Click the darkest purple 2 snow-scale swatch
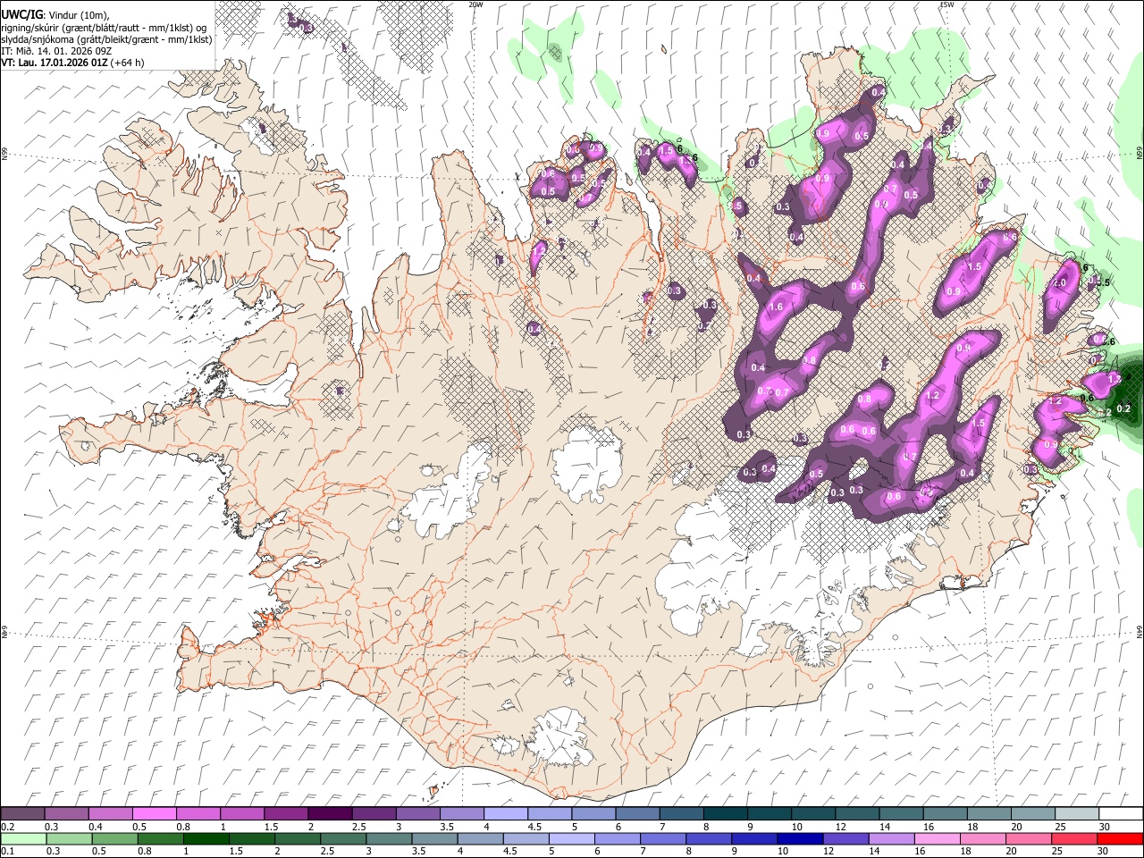Image resolution: width=1144 pixels, height=858 pixels. click(329, 813)
